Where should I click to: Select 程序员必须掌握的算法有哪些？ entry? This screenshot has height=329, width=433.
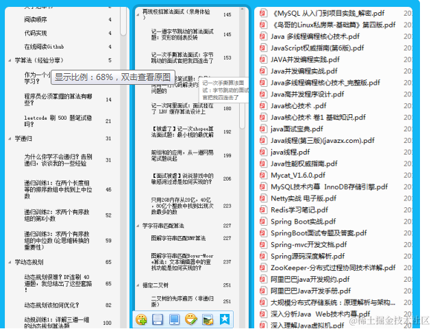point(58,100)
